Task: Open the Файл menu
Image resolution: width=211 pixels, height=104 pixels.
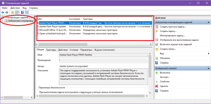Action: (5, 8)
